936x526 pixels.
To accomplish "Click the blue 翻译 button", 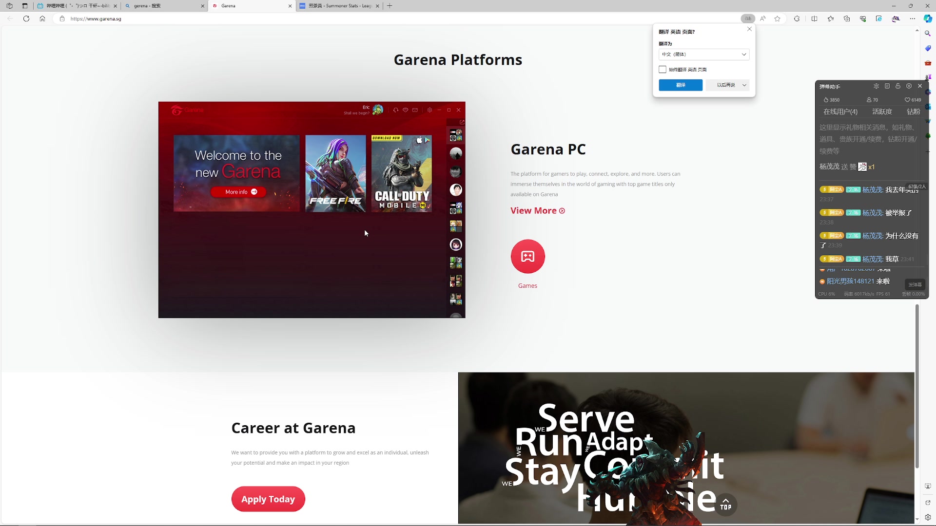I will click(x=681, y=85).
